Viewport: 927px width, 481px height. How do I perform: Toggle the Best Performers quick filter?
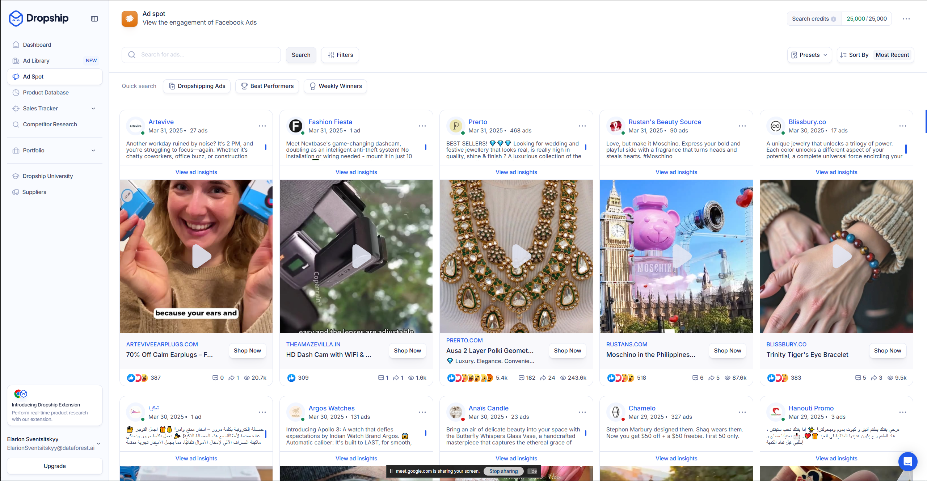[267, 86]
